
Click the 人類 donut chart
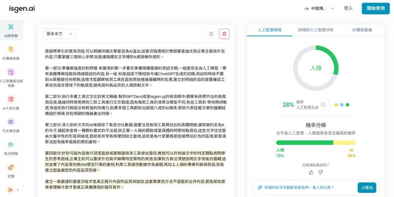pyautogui.click(x=316, y=68)
